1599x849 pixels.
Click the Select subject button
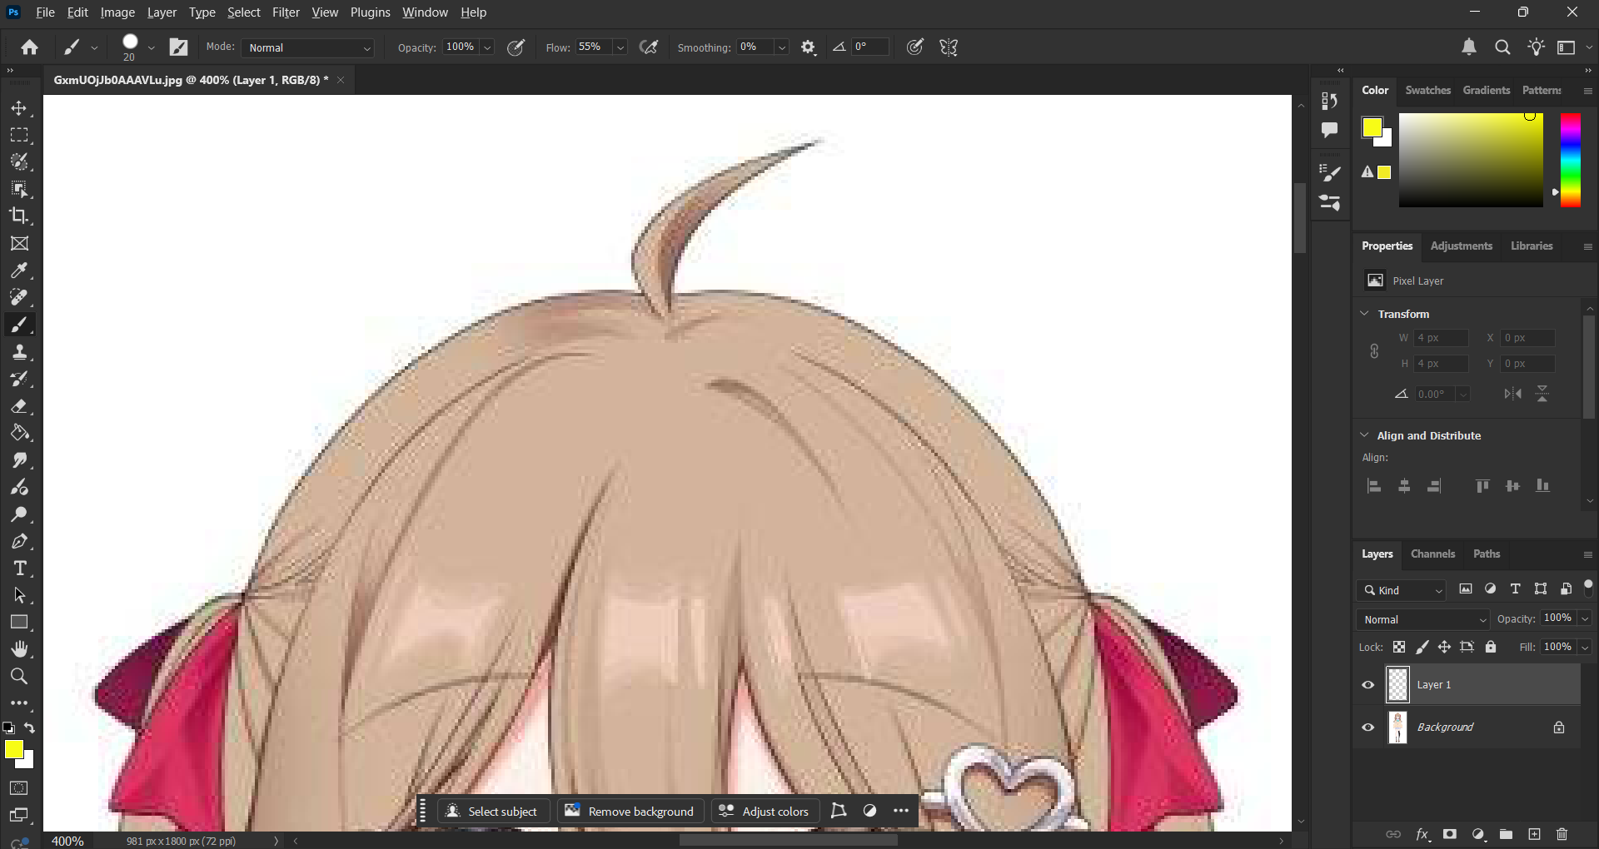[492, 812]
